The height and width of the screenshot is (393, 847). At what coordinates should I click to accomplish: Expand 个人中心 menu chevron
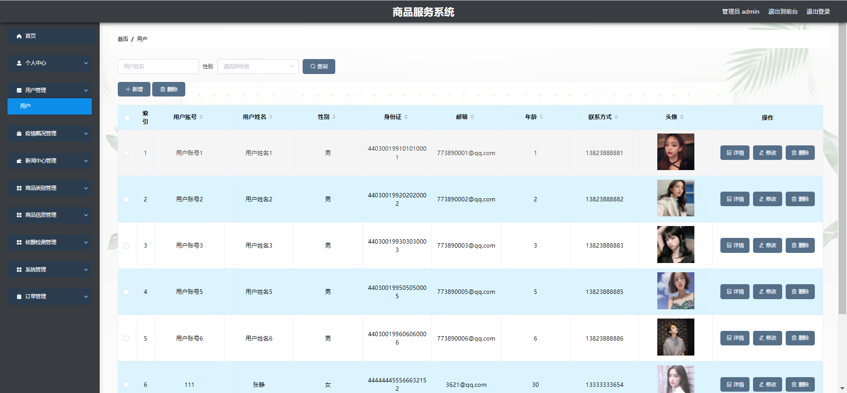(x=86, y=63)
